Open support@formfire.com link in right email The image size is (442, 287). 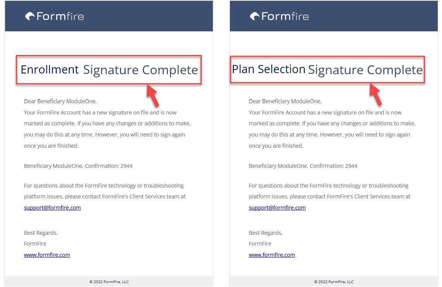(277, 208)
